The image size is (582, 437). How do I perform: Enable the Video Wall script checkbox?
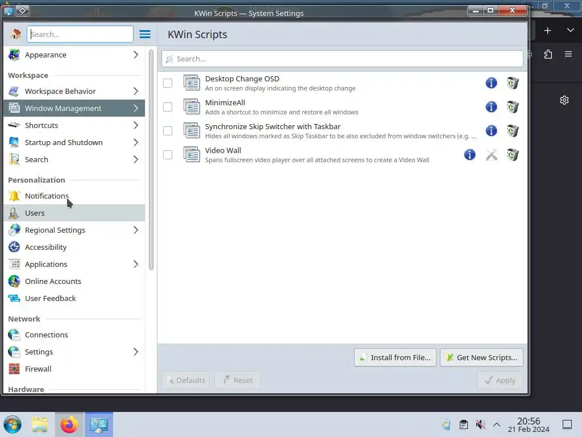[168, 155]
